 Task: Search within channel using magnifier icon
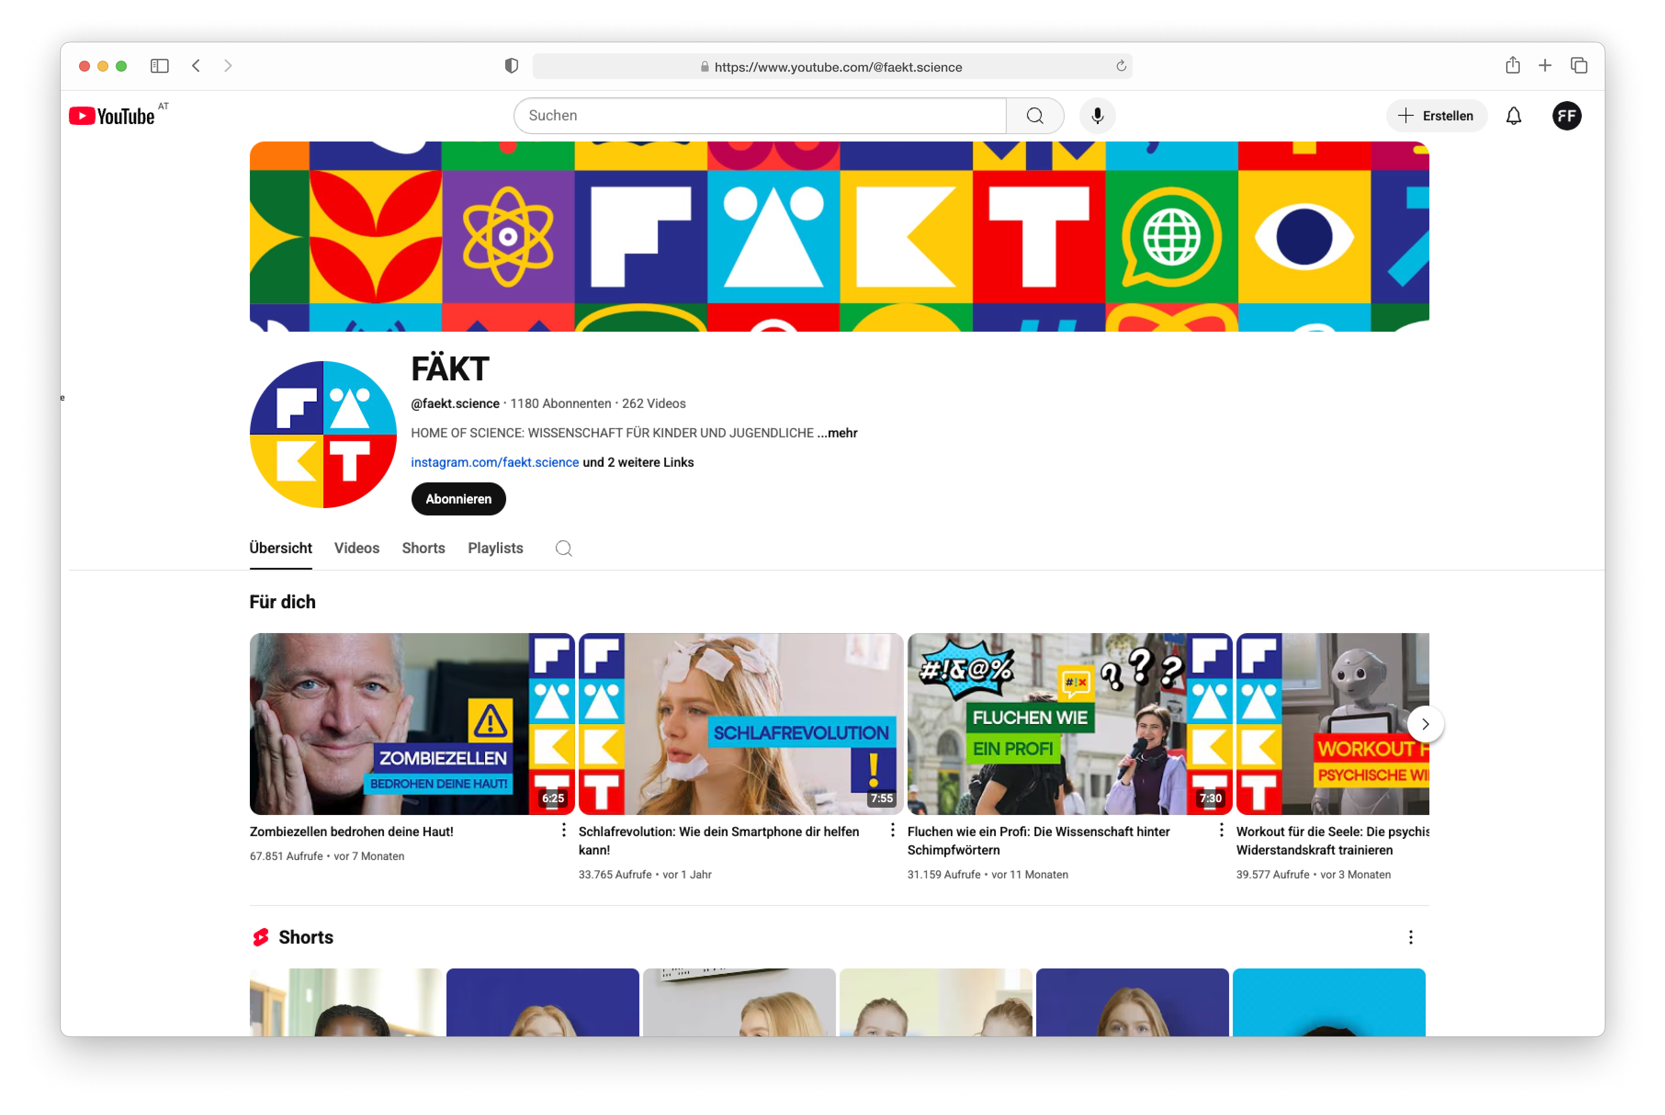[x=563, y=548]
